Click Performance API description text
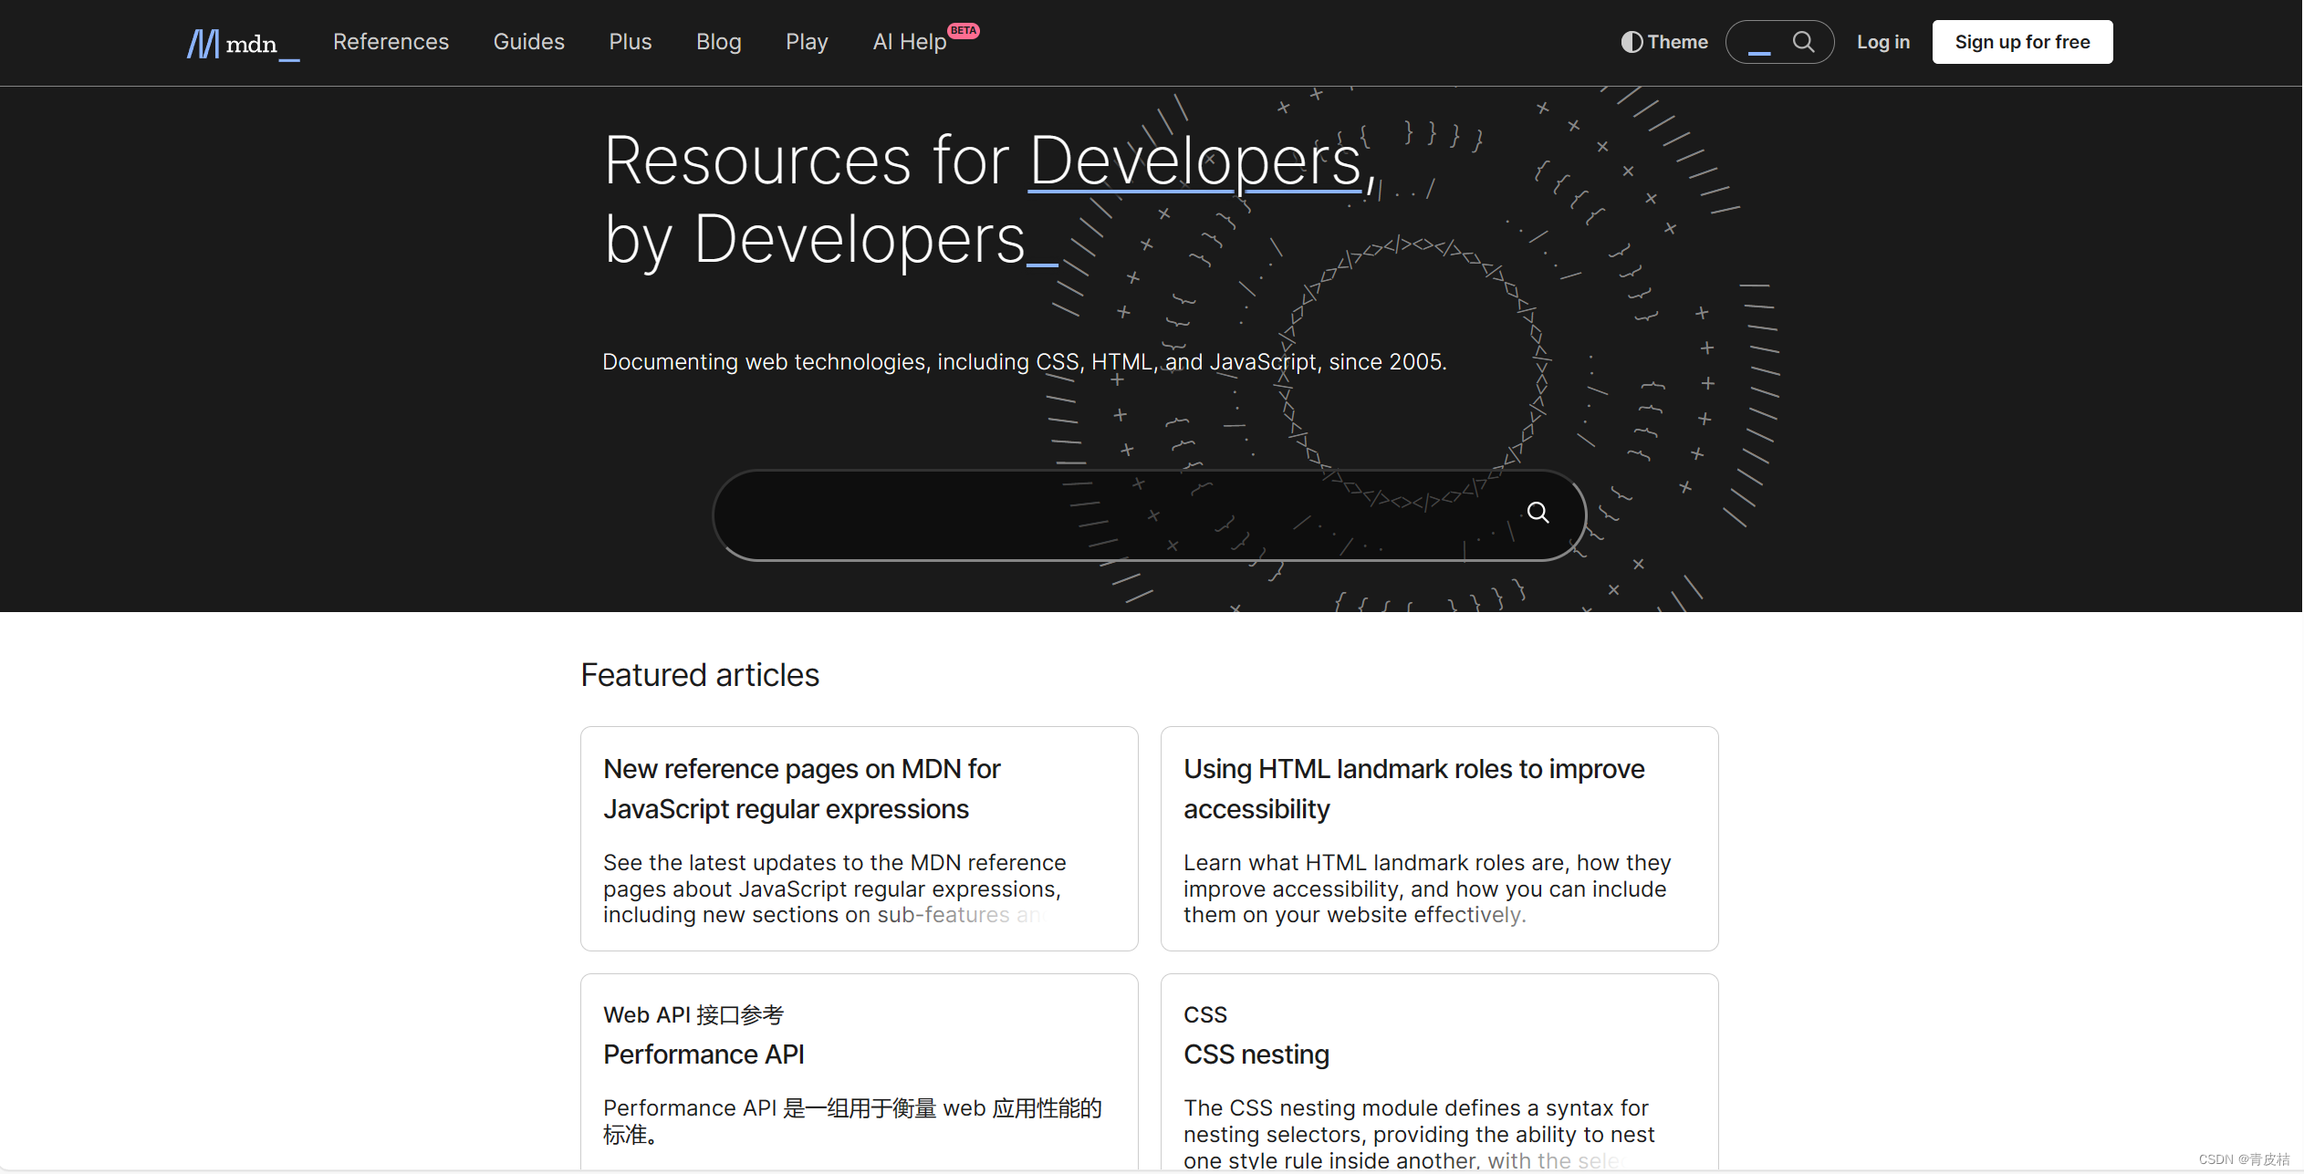The height and width of the screenshot is (1174, 2304). tap(852, 1121)
